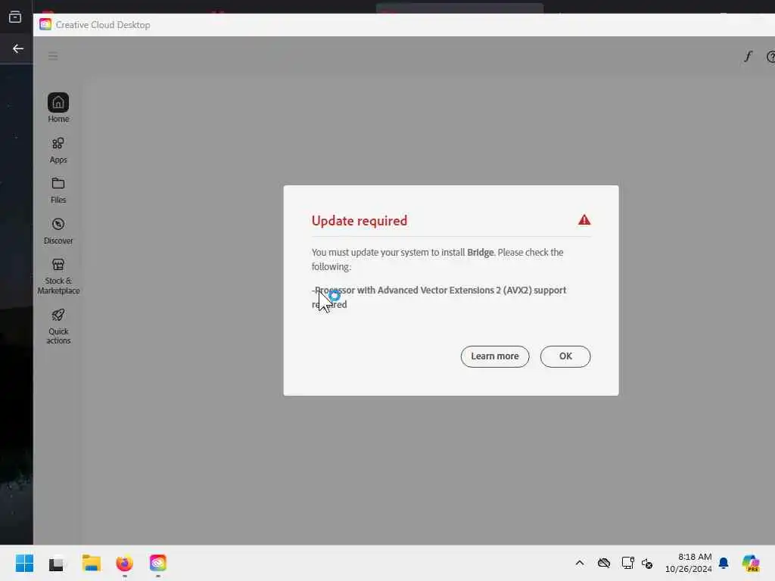Click the back arrow at the top left

point(18,48)
